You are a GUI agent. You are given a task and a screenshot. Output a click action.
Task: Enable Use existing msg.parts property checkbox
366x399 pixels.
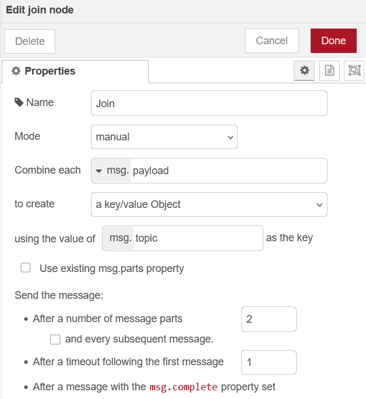point(26,268)
